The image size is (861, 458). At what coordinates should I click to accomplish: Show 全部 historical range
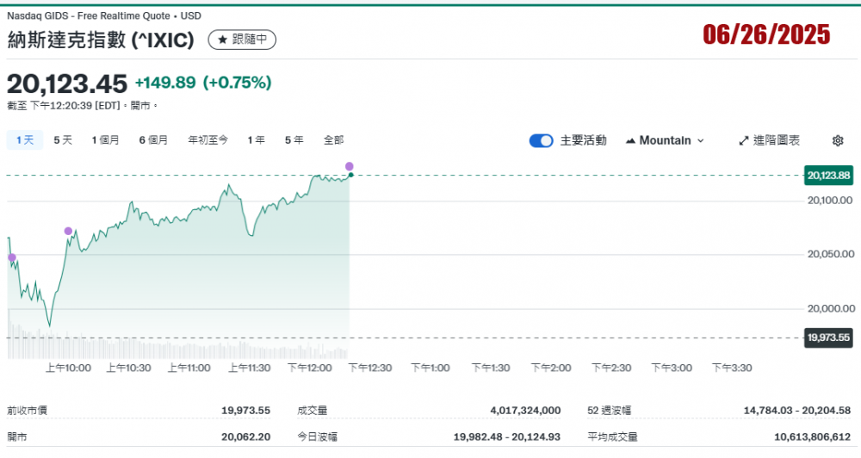click(333, 139)
